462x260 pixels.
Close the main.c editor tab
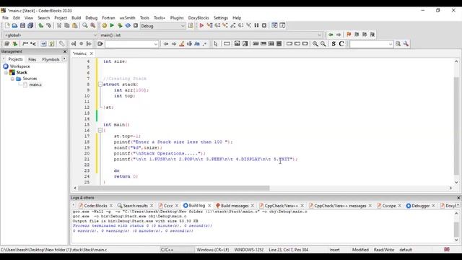click(92, 53)
